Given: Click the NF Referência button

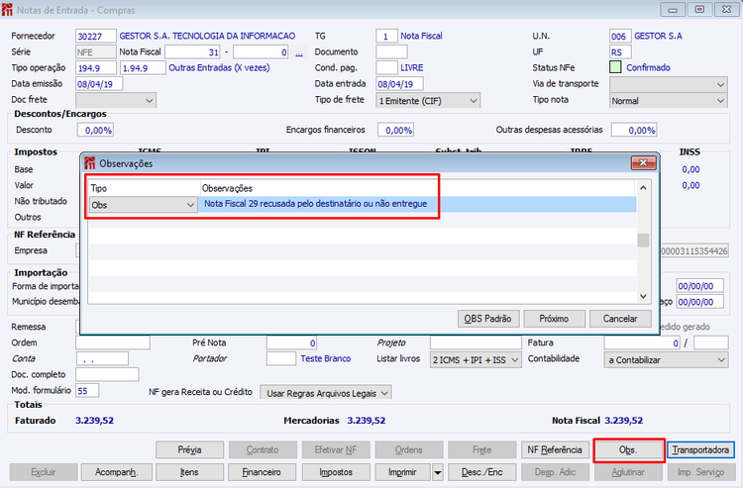Looking at the screenshot, I should pyautogui.click(x=555, y=449).
